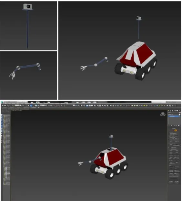The image size is (182, 202).
Task: Toggle Pin Stack below the modifier stack
Action: coord(169,125)
